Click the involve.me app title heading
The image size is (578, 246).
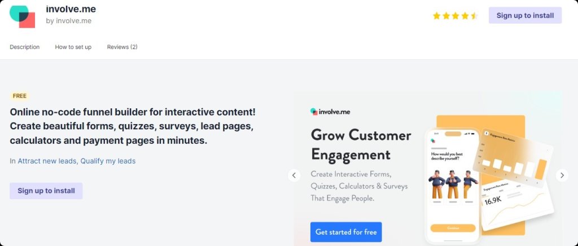(x=71, y=9)
